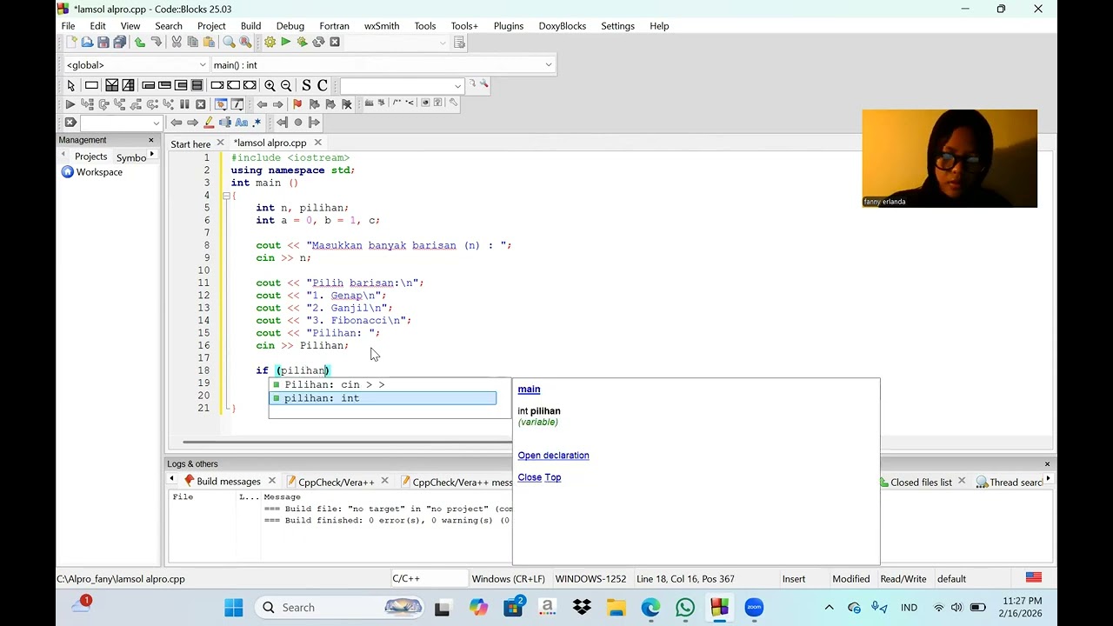Image resolution: width=1113 pixels, height=626 pixels.
Task: Create a new file from the toolbar
Action: point(71,42)
